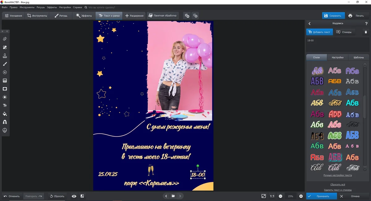The height and width of the screenshot is (201, 371).
Task: Select the healing bandage tool
Action: tap(5, 47)
